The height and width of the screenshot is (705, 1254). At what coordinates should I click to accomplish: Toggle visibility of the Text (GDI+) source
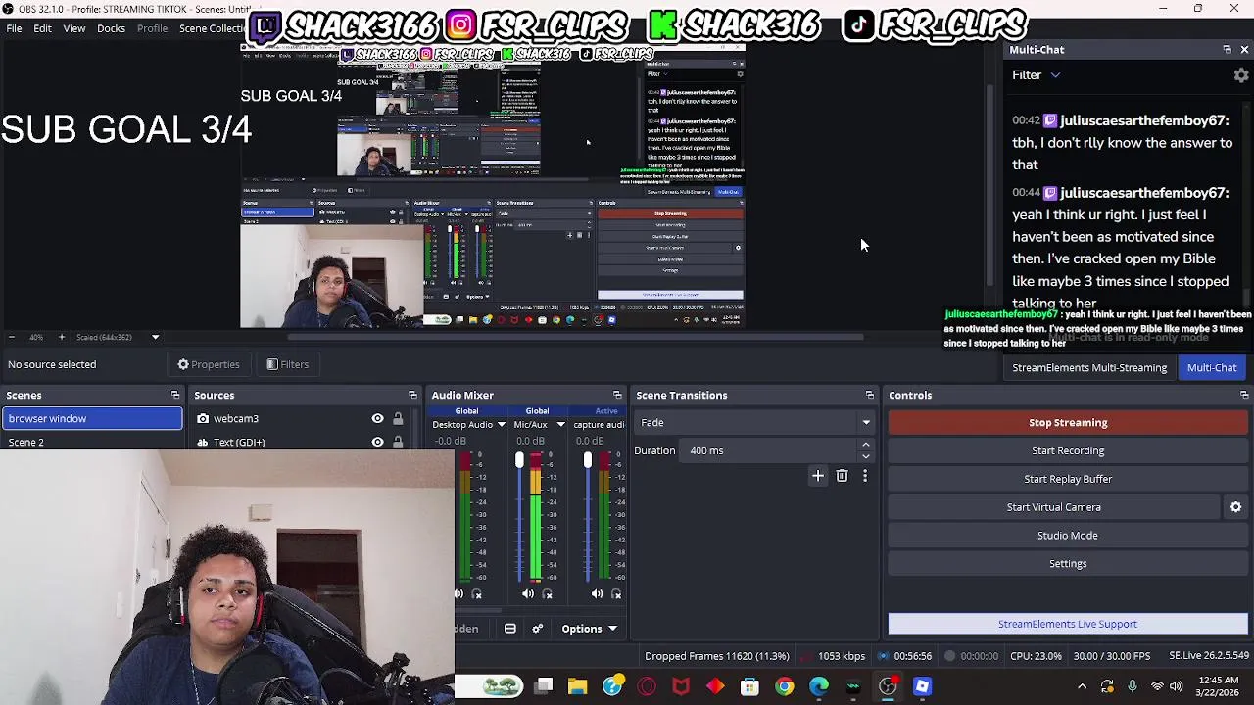point(377,443)
